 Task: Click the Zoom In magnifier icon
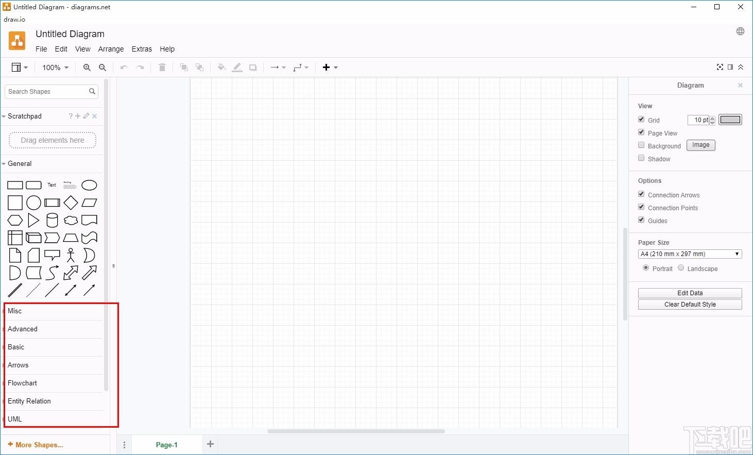87,68
